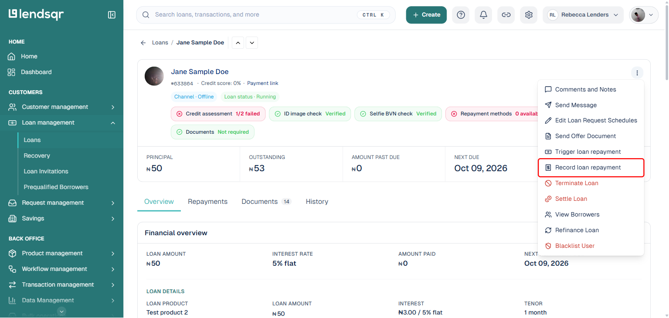Viewport: 669px width, 318px height.
Task: Open the user avatar account menu
Action: (644, 15)
